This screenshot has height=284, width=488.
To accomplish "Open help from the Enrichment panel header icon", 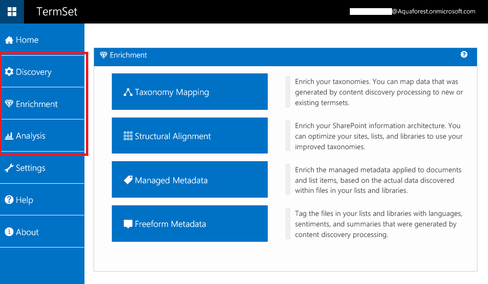I will click(x=464, y=55).
